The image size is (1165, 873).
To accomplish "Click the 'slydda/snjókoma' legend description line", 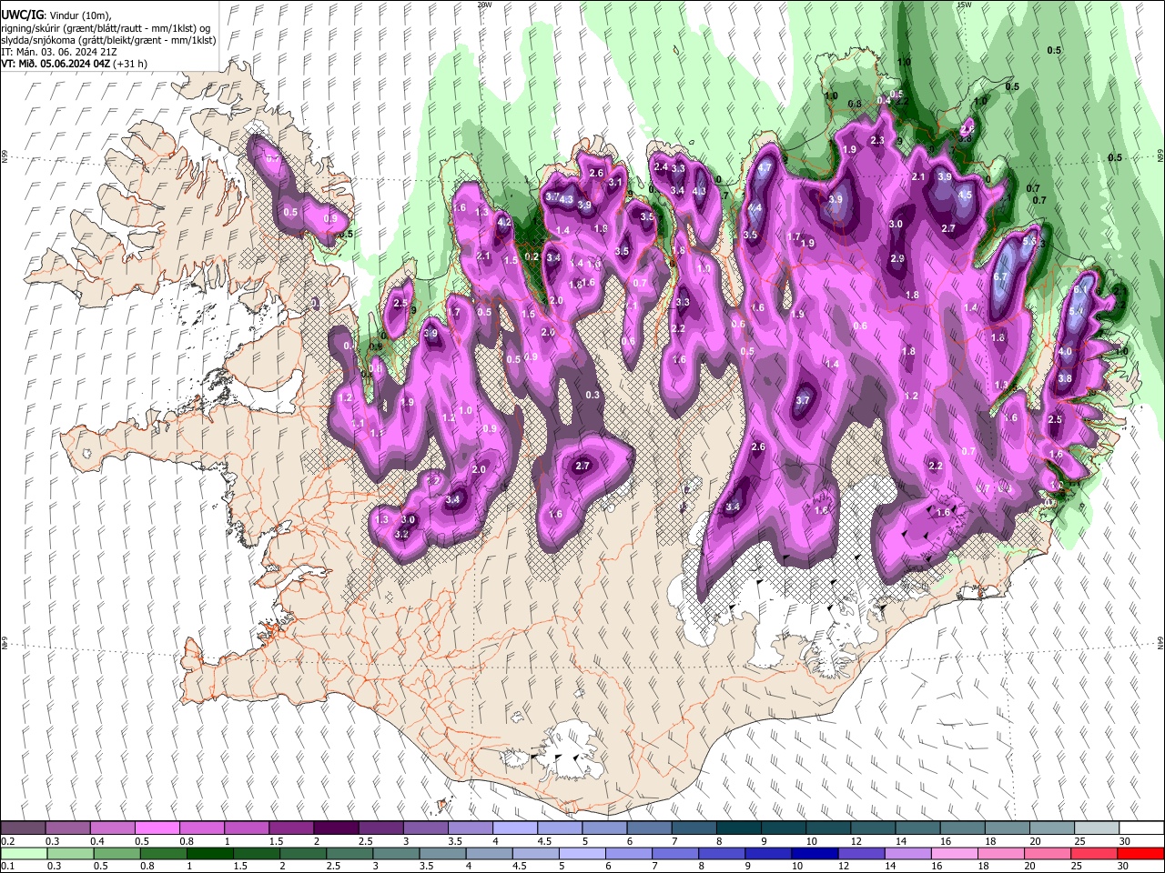I will 108,40.
